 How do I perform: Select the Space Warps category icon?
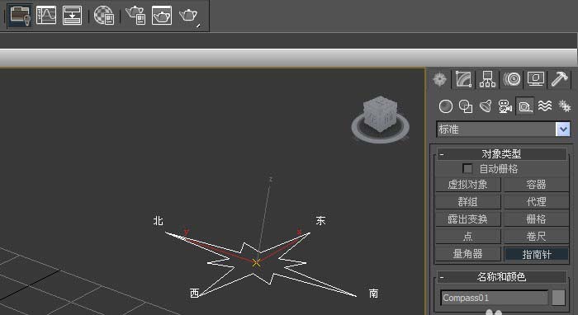[545, 106]
